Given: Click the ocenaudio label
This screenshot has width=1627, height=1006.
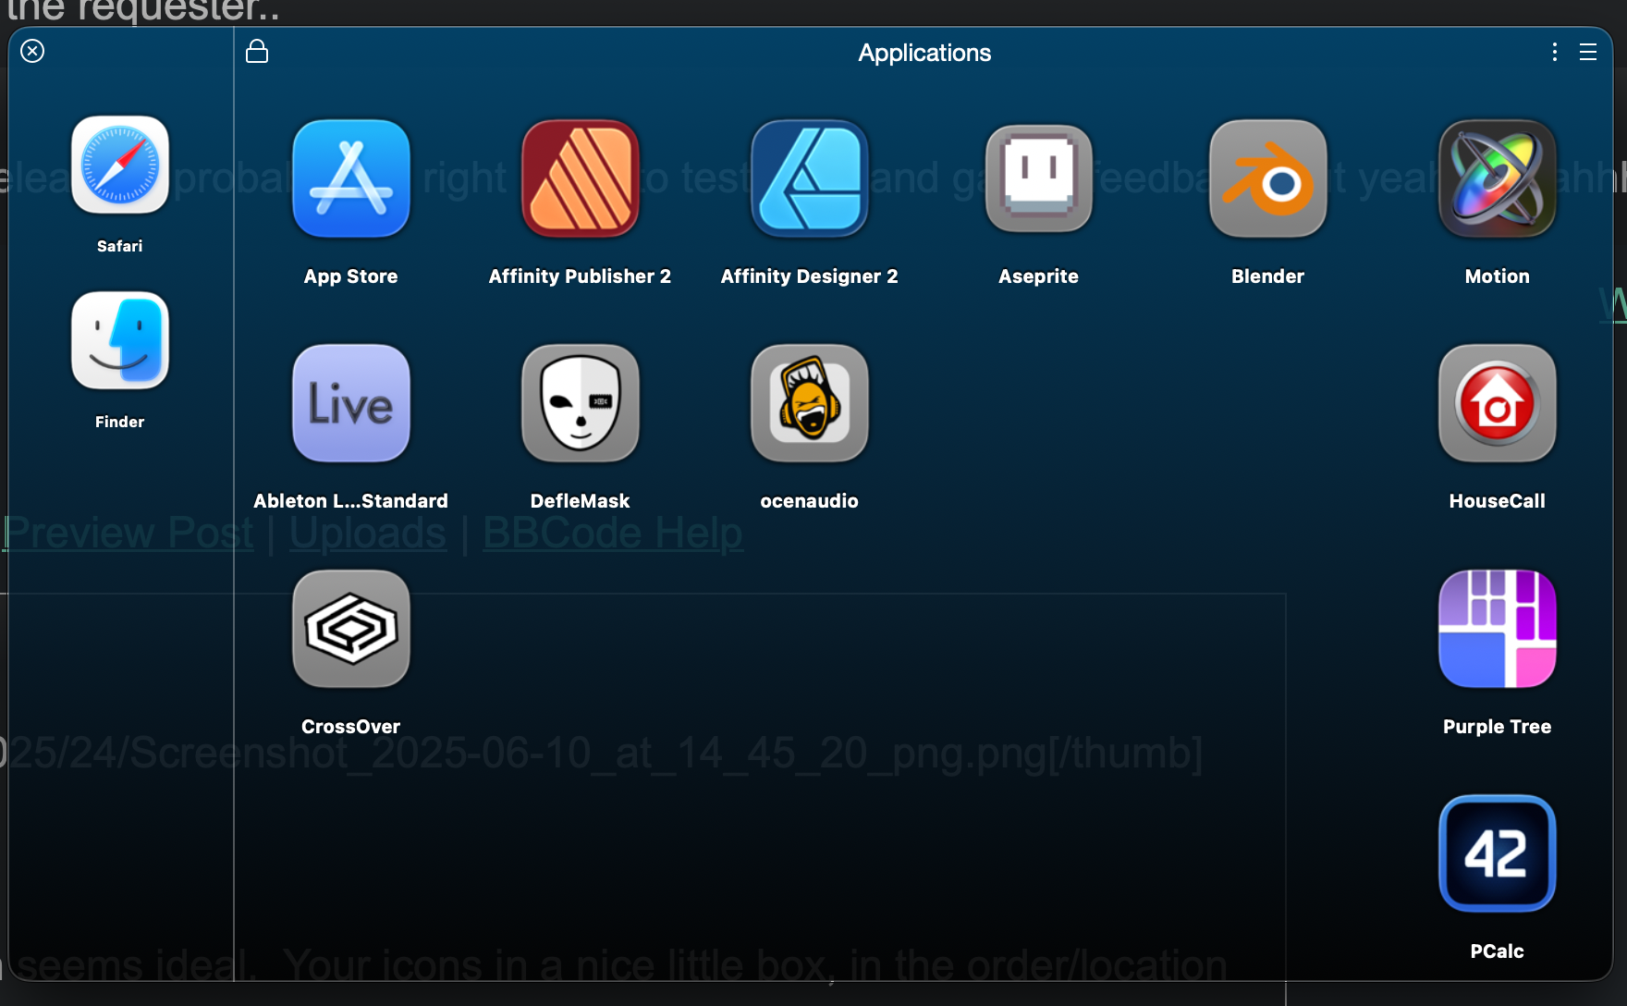Looking at the screenshot, I should [810, 501].
